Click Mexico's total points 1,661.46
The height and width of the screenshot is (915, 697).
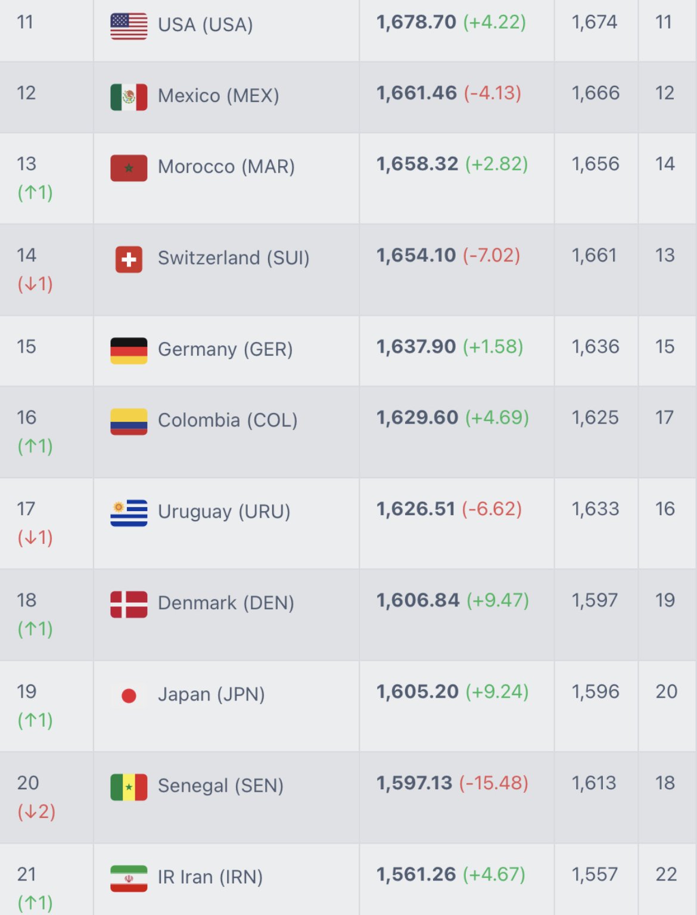pos(416,93)
